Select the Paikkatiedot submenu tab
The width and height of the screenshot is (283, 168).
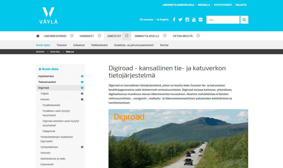(99, 45)
